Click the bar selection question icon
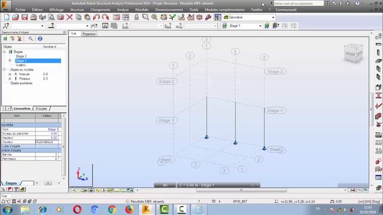Viewport: 383px width, 215px height. (51, 26)
